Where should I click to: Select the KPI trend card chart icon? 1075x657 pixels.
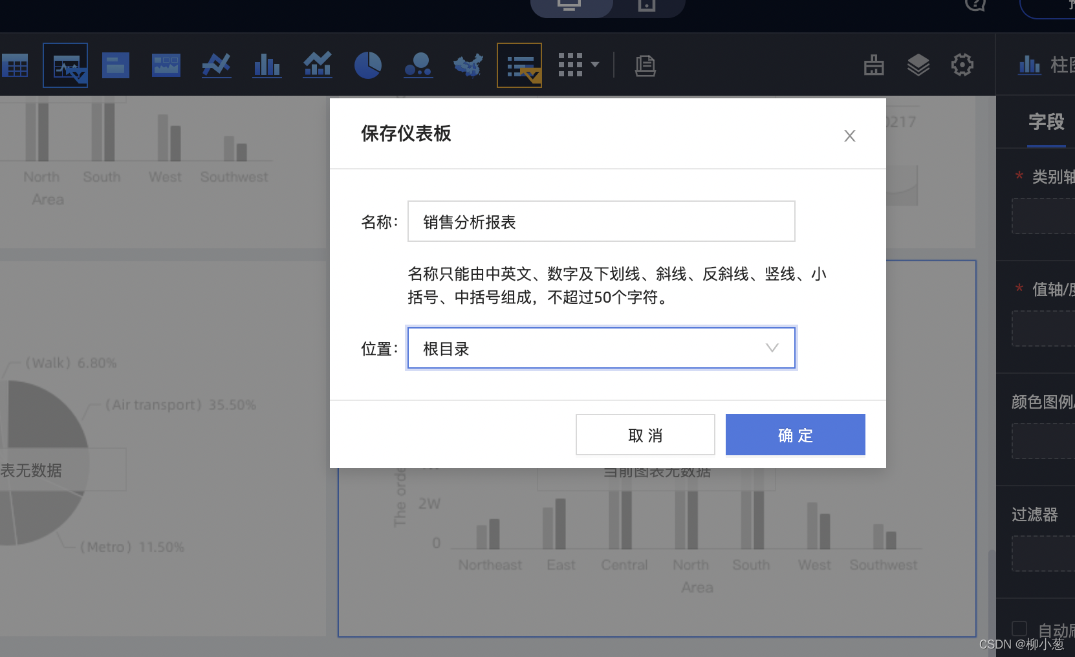65,65
